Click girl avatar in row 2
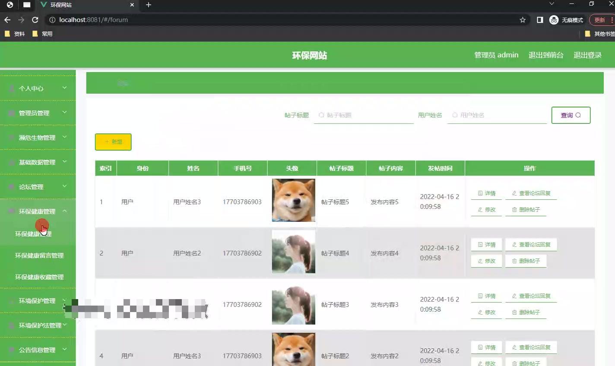The height and width of the screenshot is (366, 615). [x=294, y=252]
